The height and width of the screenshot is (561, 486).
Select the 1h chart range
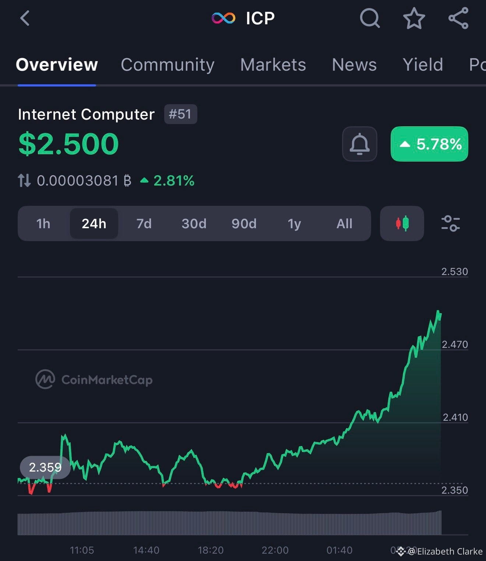(43, 223)
